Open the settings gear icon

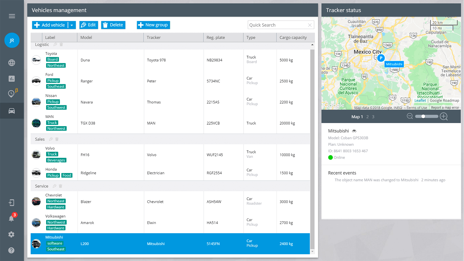(x=11, y=234)
